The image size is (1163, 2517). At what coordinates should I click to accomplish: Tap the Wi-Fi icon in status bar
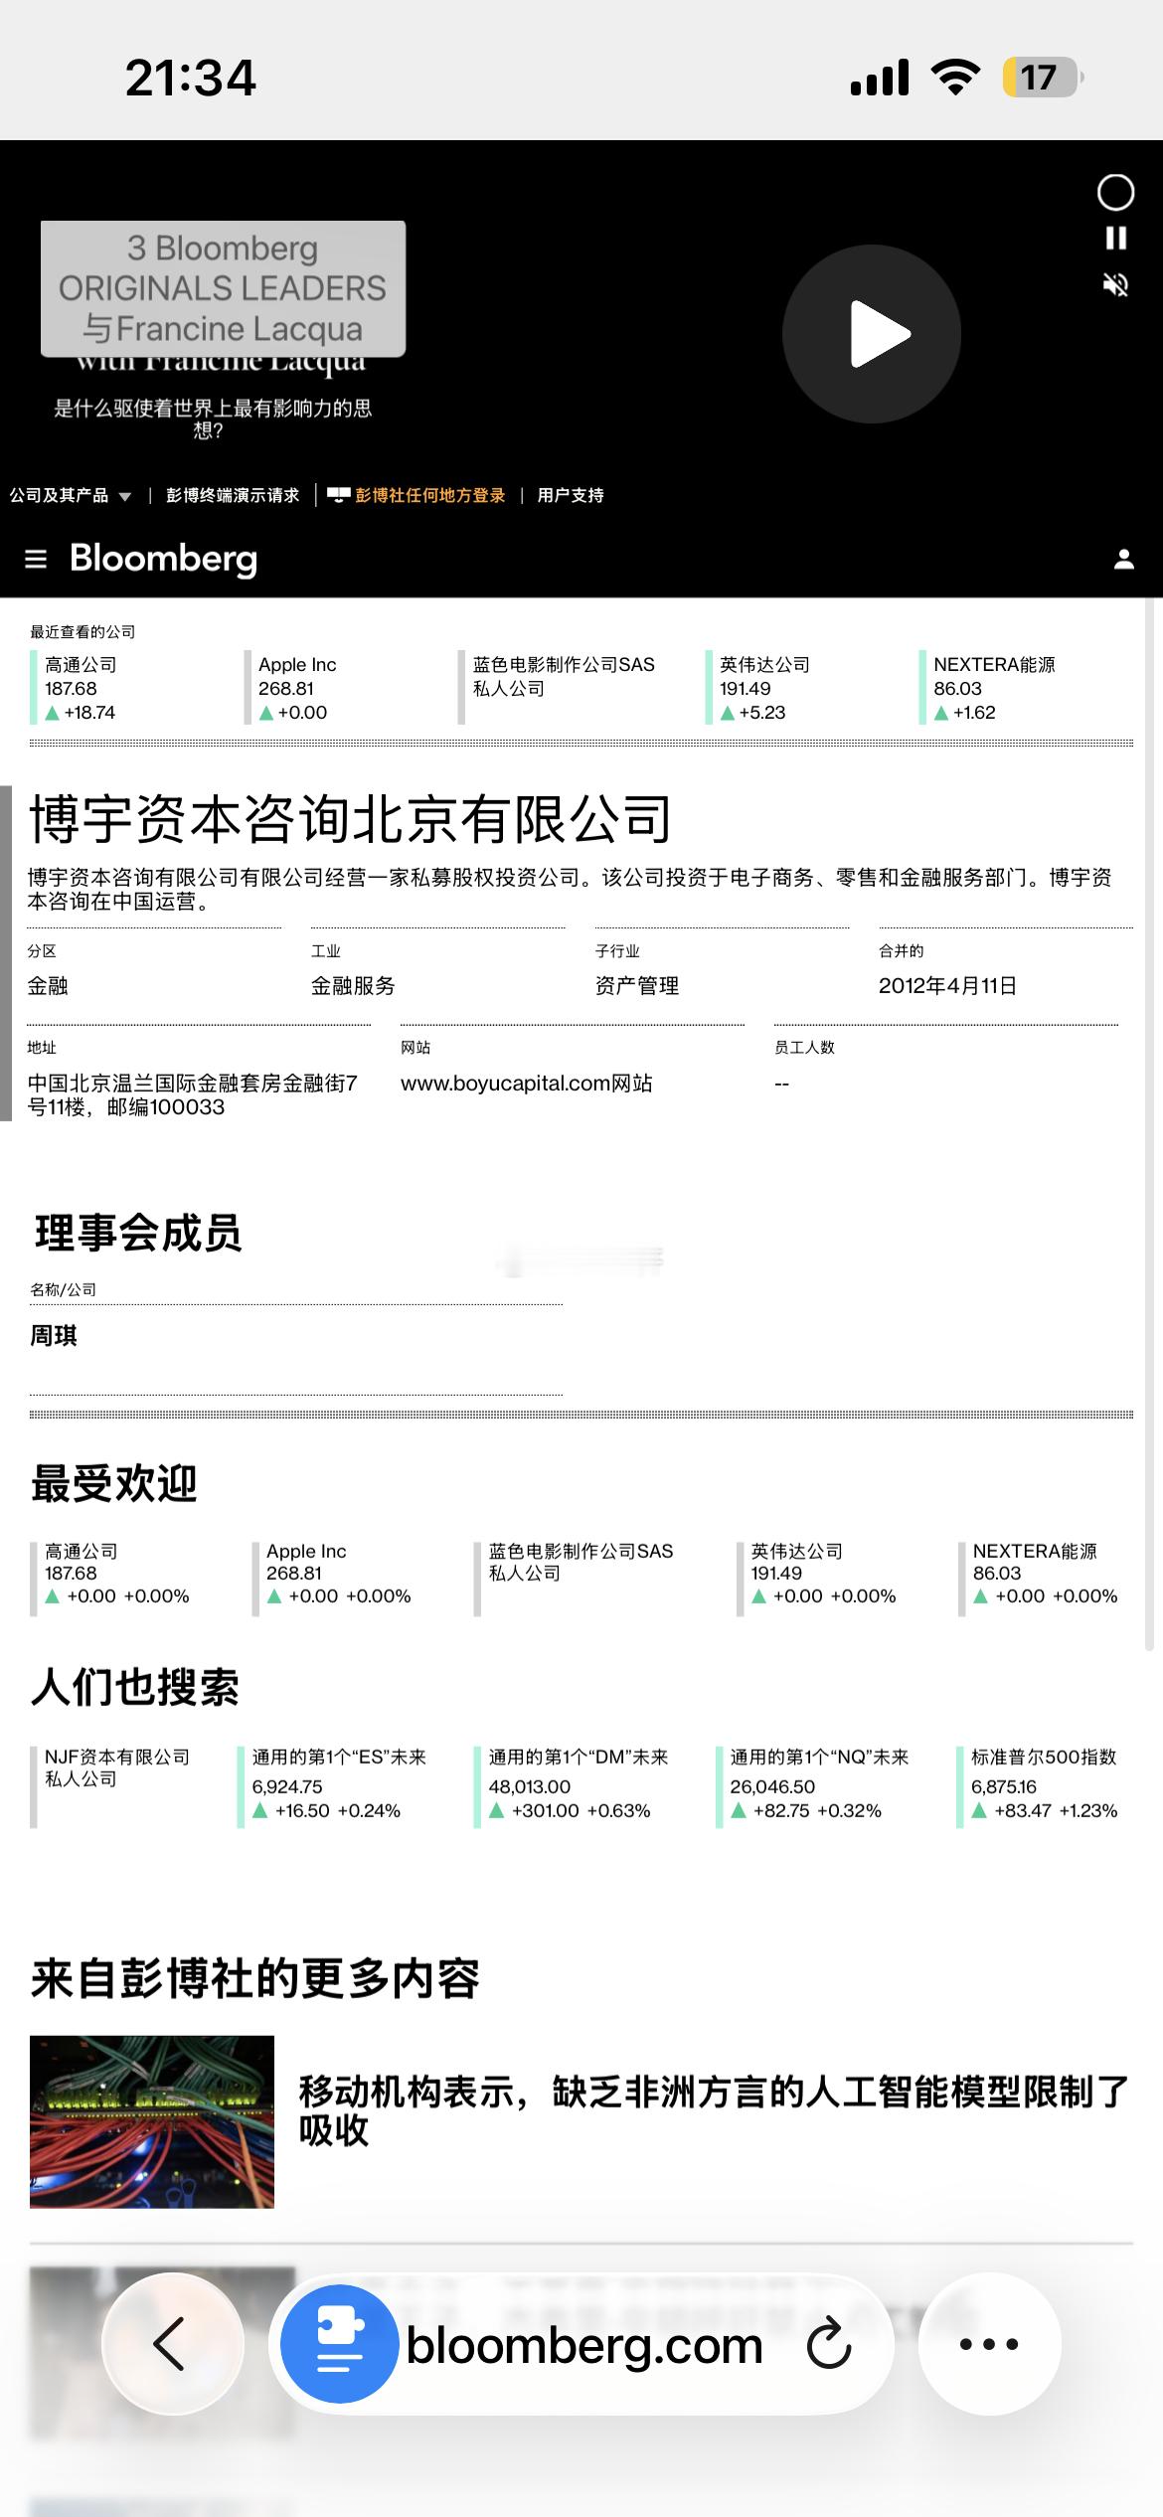tap(955, 78)
